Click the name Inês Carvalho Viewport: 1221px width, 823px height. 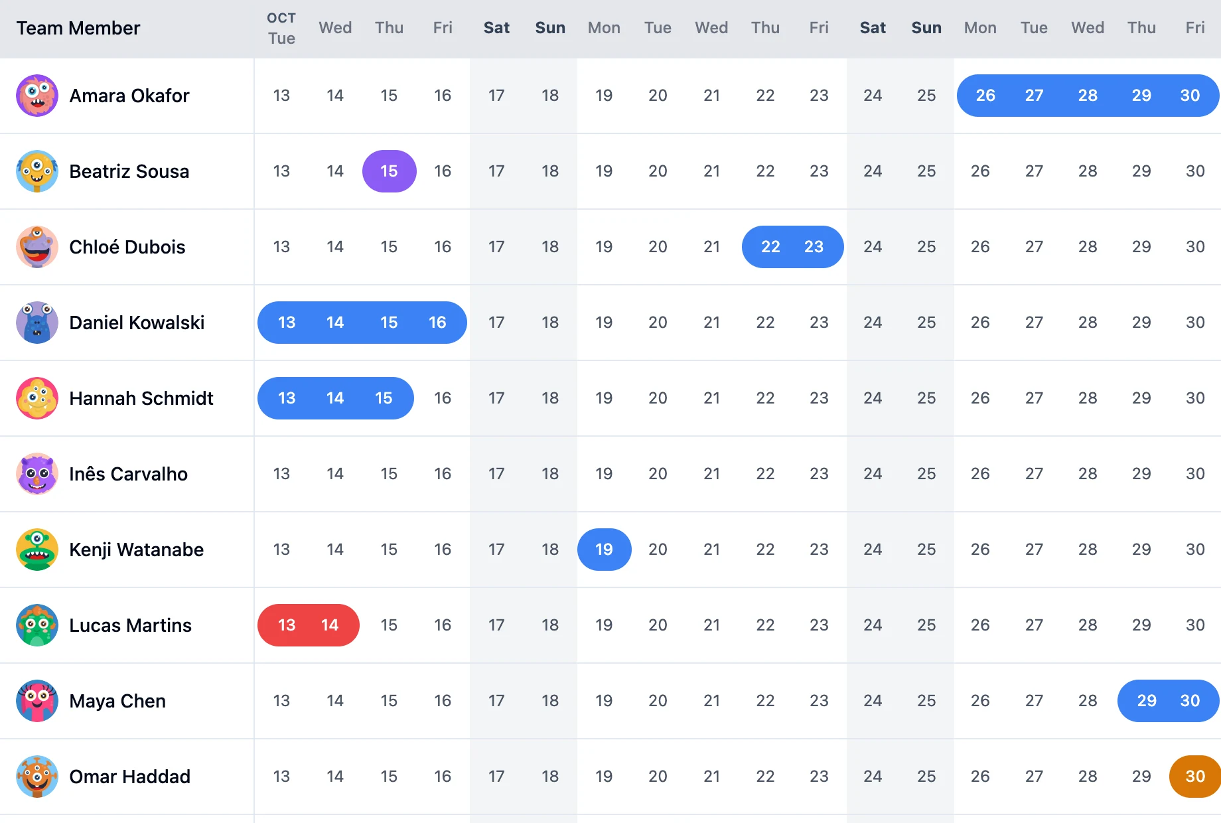pyautogui.click(x=129, y=474)
